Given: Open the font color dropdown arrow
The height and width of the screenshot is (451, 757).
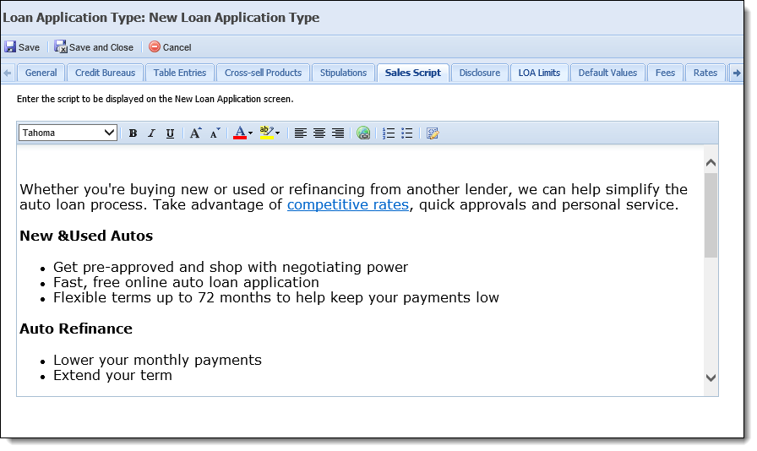Looking at the screenshot, I should [251, 133].
